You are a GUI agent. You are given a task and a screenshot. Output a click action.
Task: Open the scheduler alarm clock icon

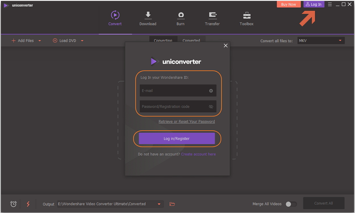click(x=13, y=204)
